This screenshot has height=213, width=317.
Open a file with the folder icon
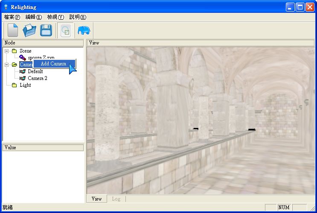click(29, 30)
